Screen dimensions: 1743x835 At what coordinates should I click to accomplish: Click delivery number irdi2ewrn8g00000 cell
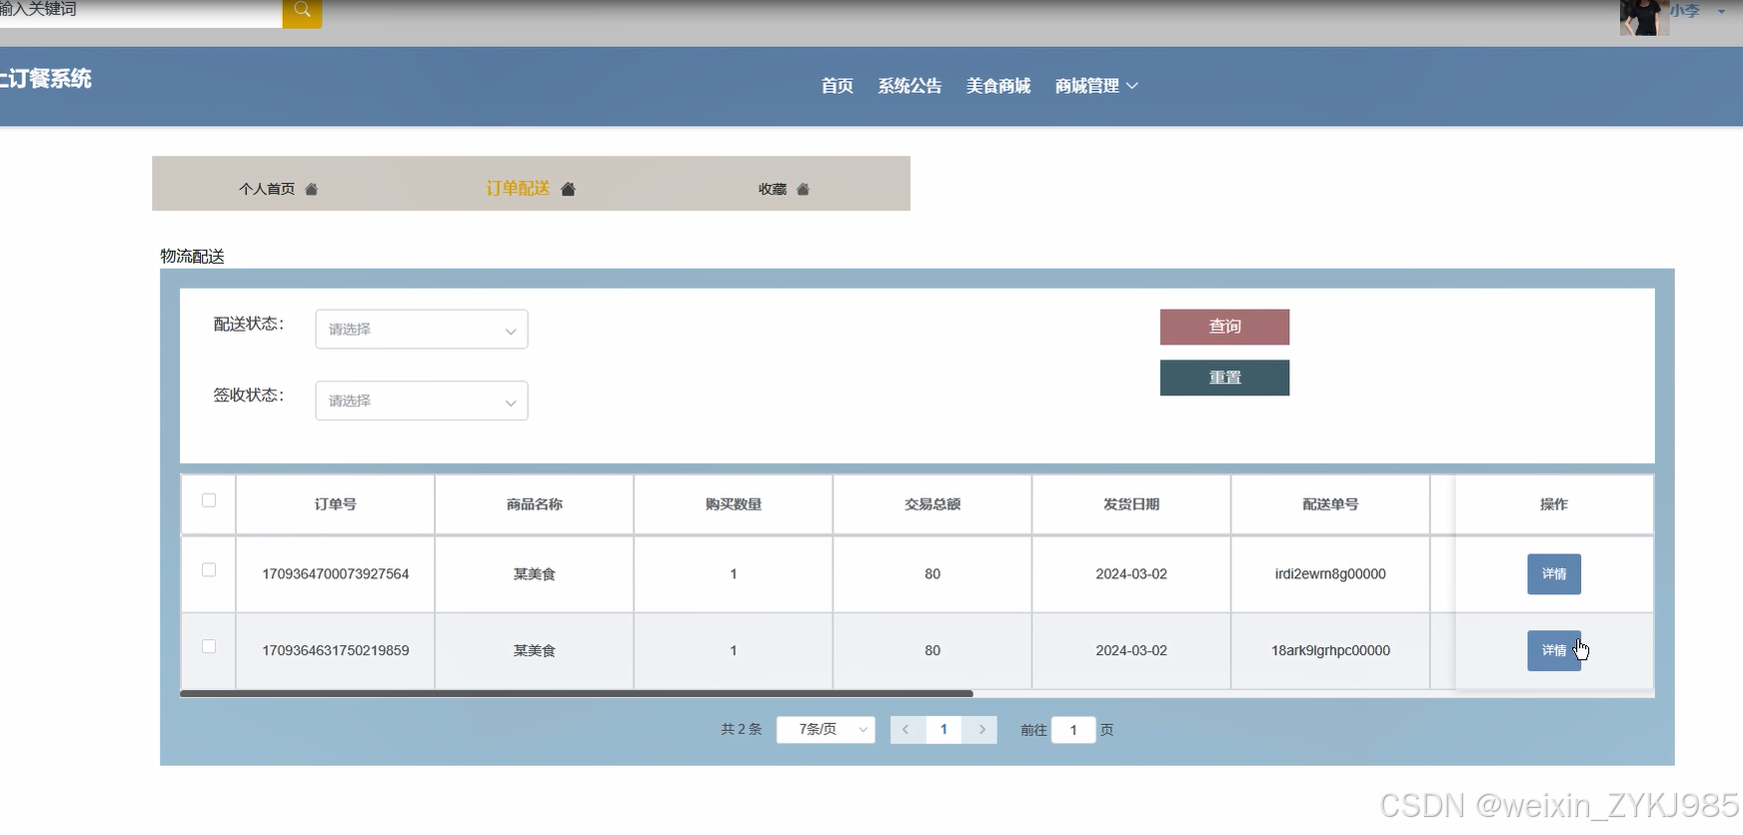point(1330,574)
